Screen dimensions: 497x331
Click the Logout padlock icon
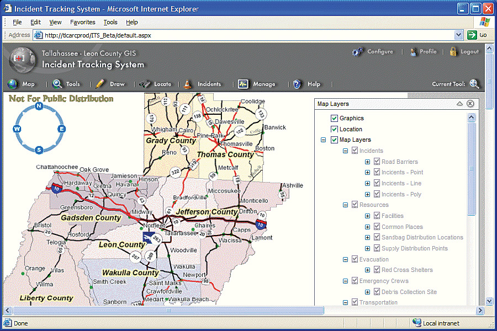click(453, 52)
